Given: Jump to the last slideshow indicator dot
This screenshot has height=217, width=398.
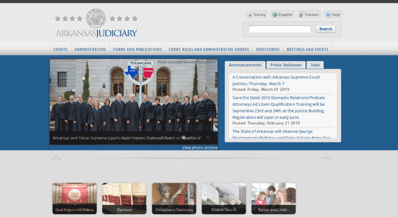Looking at the screenshot, I should tap(208, 137).
